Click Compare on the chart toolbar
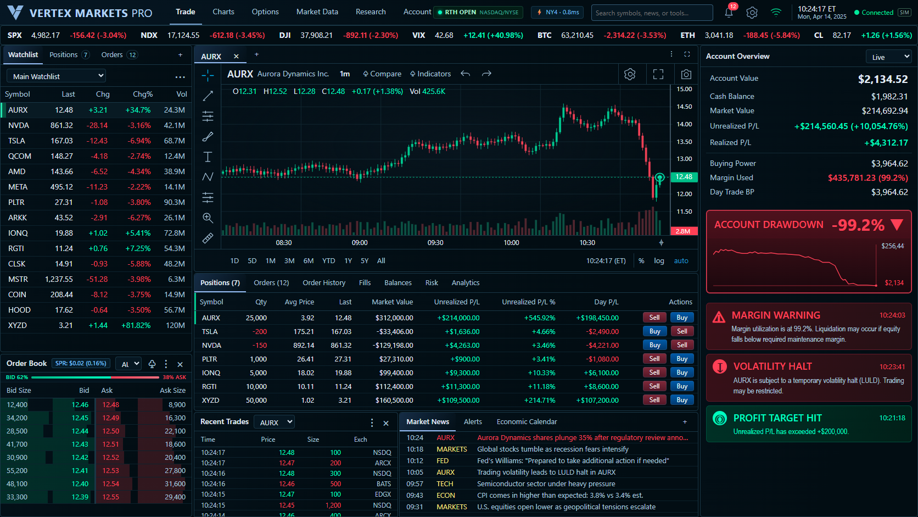This screenshot has height=517, width=918. pyautogui.click(x=382, y=74)
